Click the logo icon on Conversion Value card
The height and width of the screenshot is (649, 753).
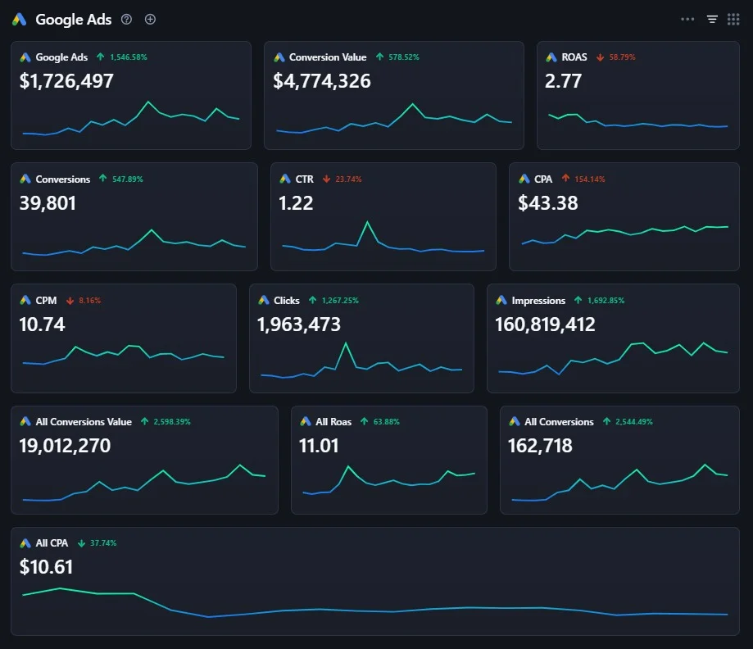pos(279,57)
